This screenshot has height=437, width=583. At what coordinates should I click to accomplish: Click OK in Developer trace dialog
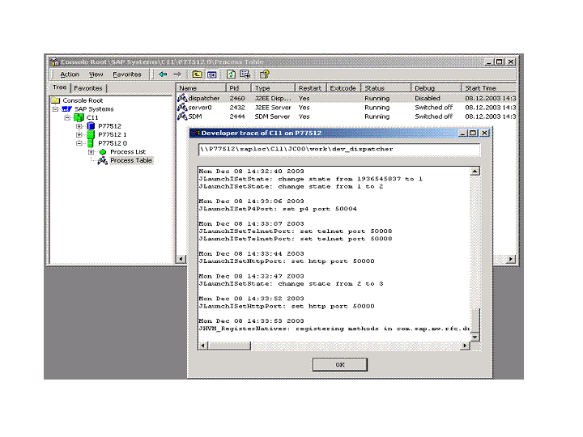point(340,364)
